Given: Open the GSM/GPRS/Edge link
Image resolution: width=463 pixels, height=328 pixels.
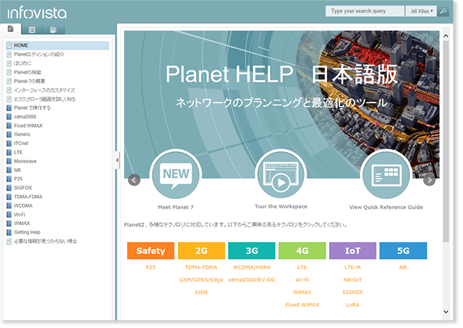Looking at the screenshot, I should pos(201,280).
